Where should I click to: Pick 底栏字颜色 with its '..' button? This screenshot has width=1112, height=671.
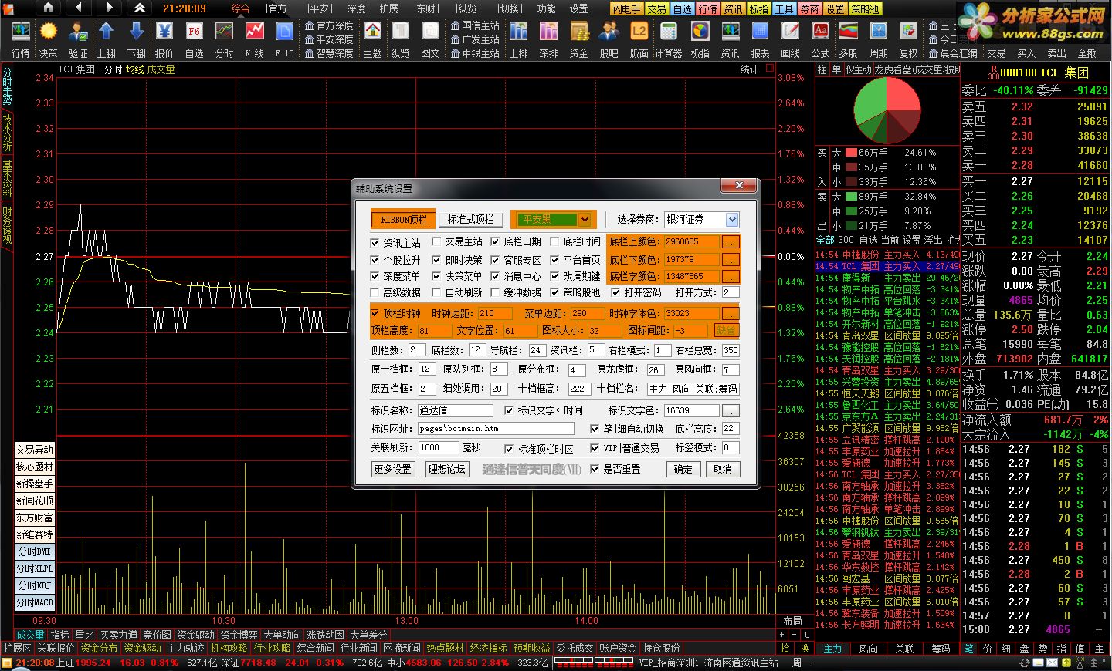(730, 276)
